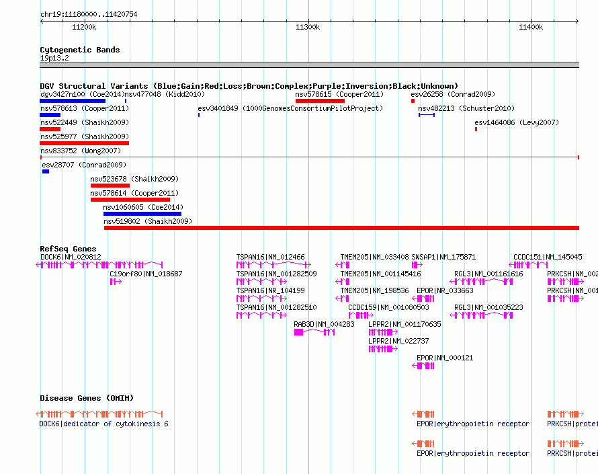Click TMEM205|NM_001145416 gene glyph
Viewport: 598px width, 474px height.
tap(343, 282)
